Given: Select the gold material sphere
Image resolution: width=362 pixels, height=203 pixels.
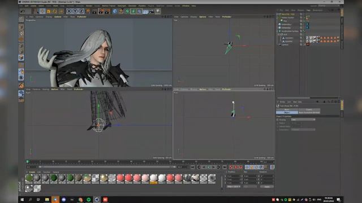Looking at the screenshot, I should pyautogui.click(x=104, y=178).
